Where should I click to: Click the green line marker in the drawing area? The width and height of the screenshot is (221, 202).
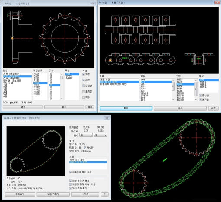(x=165, y=160)
